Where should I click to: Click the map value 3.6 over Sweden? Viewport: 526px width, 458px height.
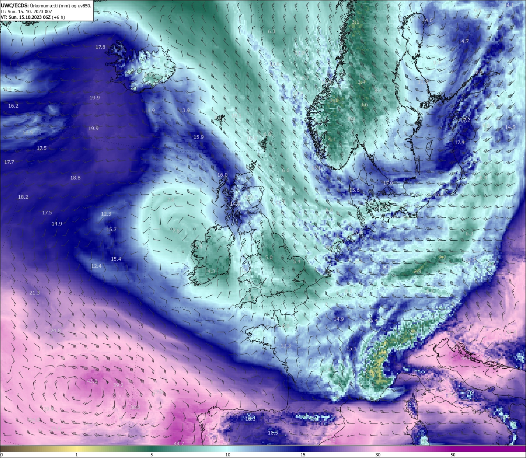(x=364, y=105)
